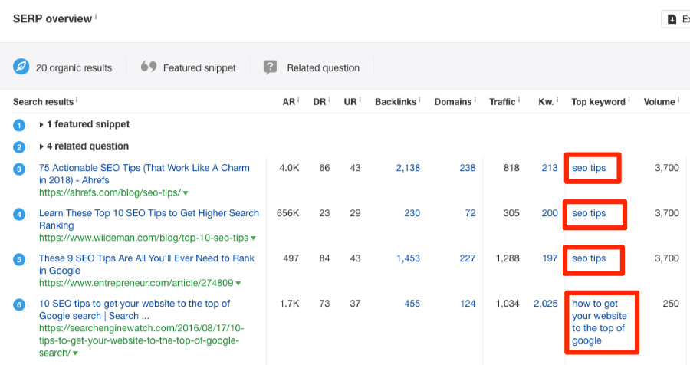Open dropdown arrow after wiideman.com URL

254,238
